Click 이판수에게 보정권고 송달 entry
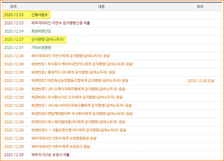Viewport: 224px width, 161px height. pyautogui.click(x=61, y=147)
